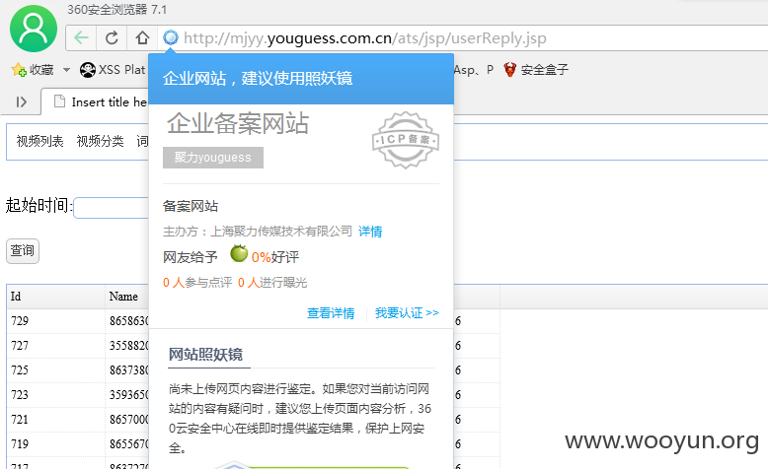Submit the 查询 query button
The height and width of the screenshot is (469, 768).
[23, 251]
